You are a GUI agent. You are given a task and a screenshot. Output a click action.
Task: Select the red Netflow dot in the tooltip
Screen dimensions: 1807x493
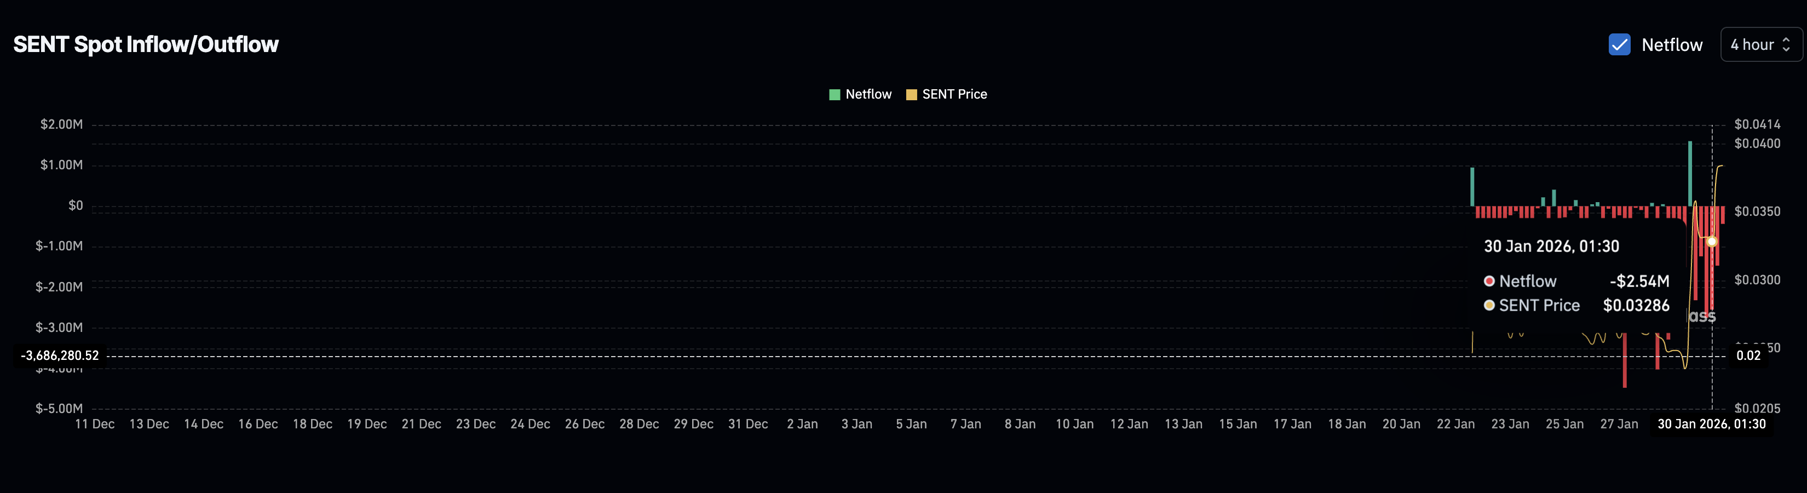pyautogui.click(x=1490, y=281)
